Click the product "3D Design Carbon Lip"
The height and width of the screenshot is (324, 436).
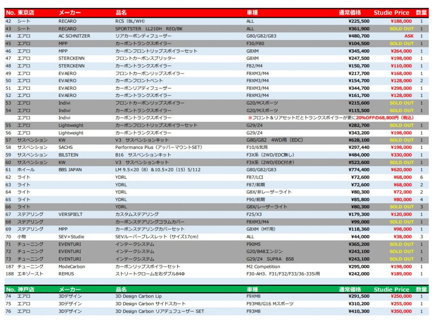(138, 296)
